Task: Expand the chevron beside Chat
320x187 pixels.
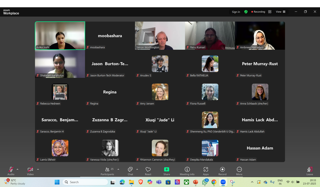Action: click(137, 170)
